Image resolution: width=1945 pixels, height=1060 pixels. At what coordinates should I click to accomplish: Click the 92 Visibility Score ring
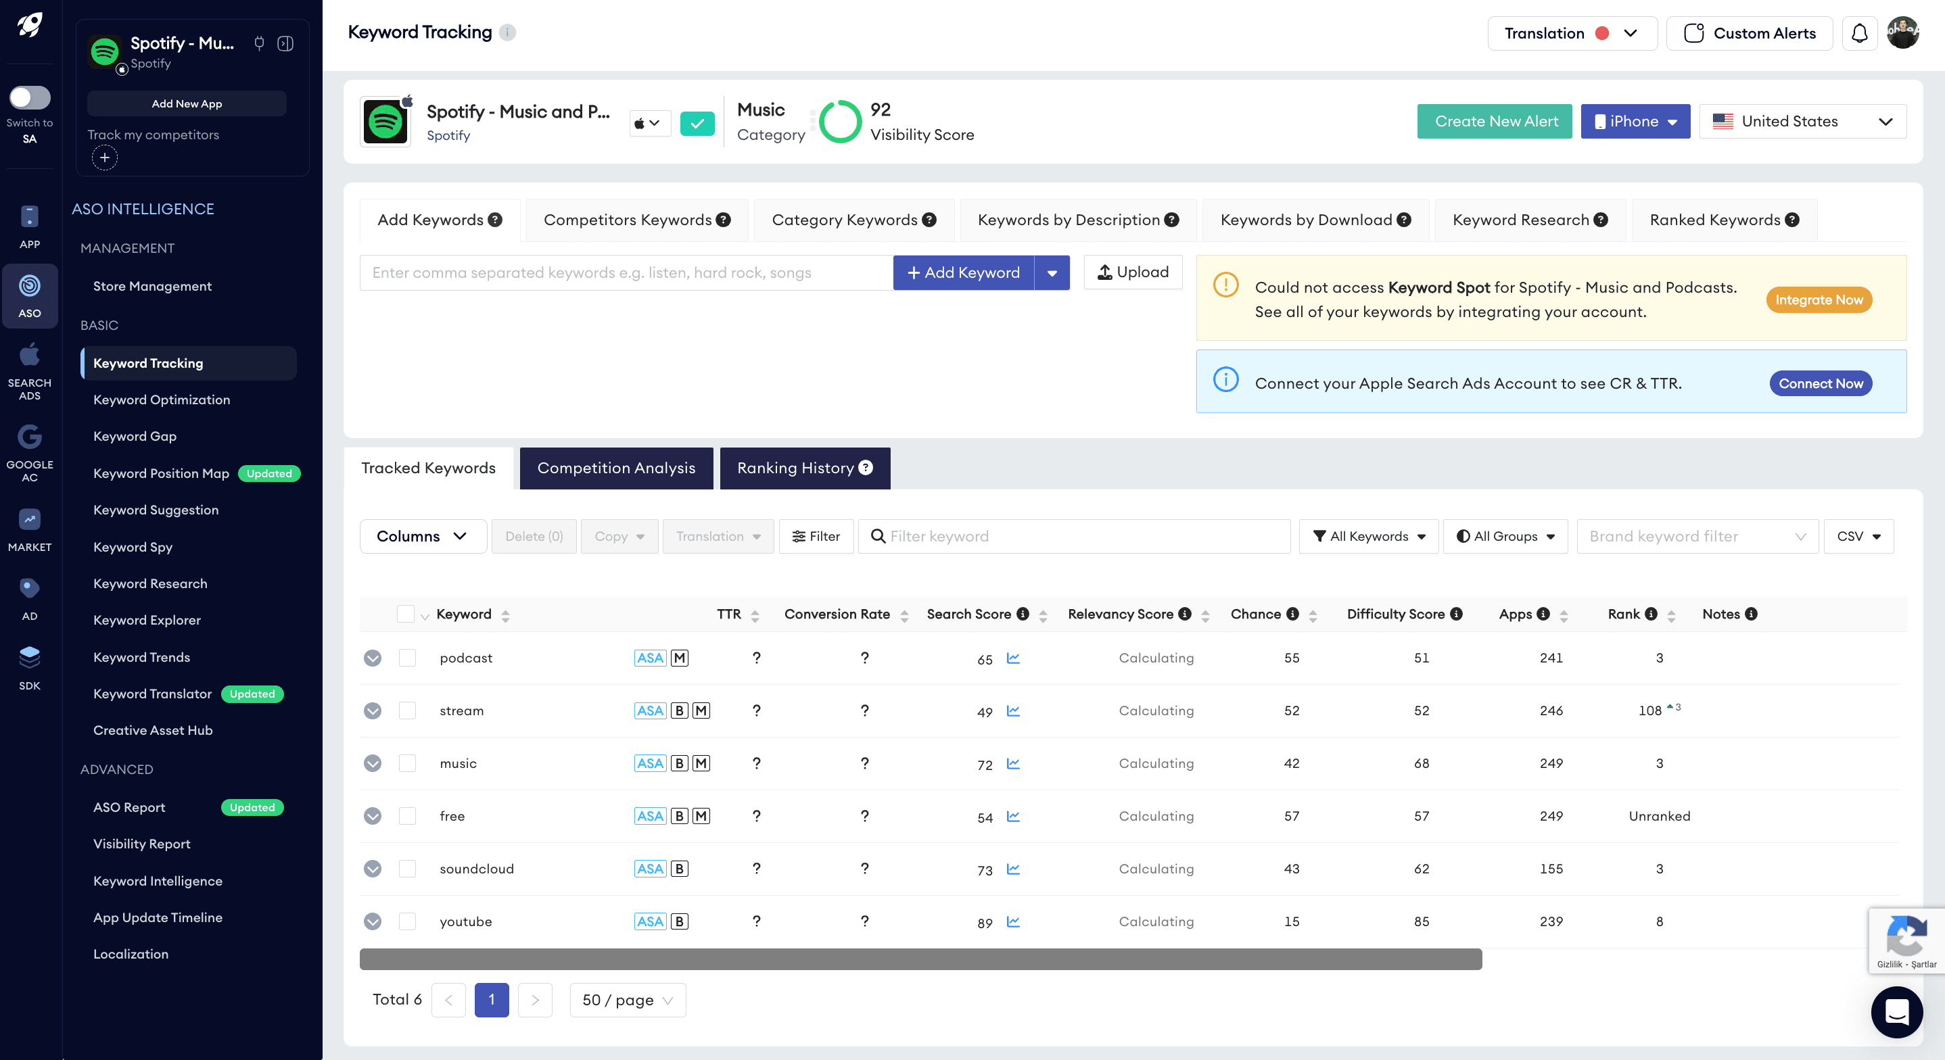[x=841, y=122]
